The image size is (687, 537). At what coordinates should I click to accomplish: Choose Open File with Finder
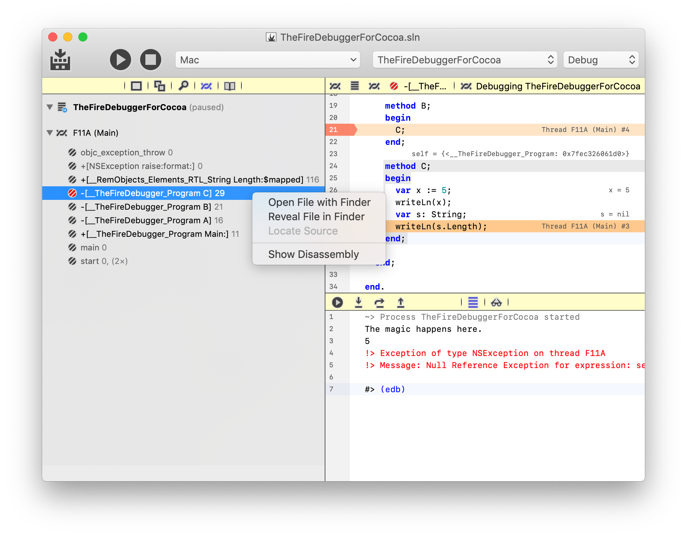[319, 203]
